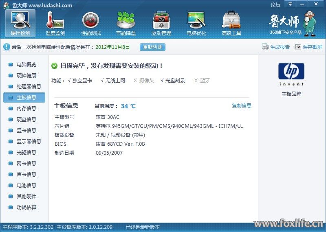This screenshot has height=232, width=326.
Task: View 显卡信息 graphics card info
Action: [x=26, y=131]
